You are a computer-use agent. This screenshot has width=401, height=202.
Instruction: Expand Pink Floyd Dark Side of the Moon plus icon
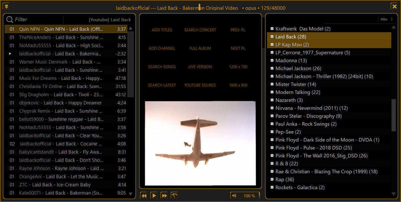click(x=272, y=140)
